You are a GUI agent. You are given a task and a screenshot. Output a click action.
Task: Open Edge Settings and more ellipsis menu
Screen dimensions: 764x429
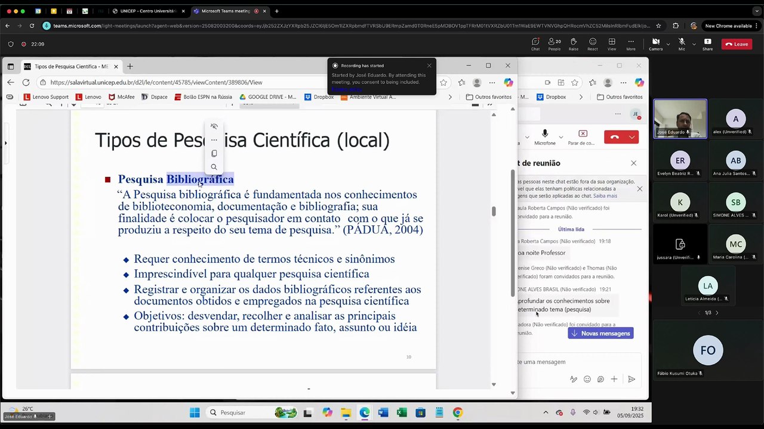click(492, 82)
